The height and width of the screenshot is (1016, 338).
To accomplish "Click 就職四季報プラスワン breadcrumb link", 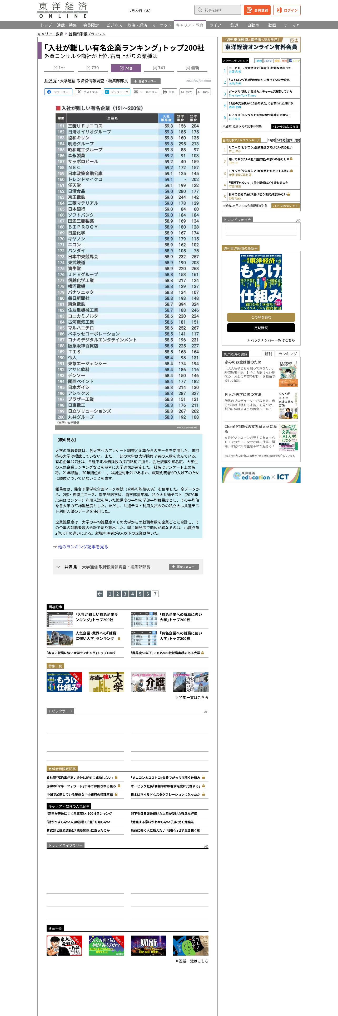I will [x=87, y=34].
